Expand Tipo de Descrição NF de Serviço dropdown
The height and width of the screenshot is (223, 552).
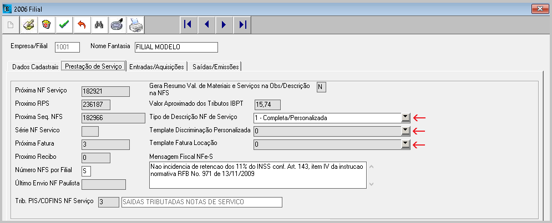coord(406,117)
